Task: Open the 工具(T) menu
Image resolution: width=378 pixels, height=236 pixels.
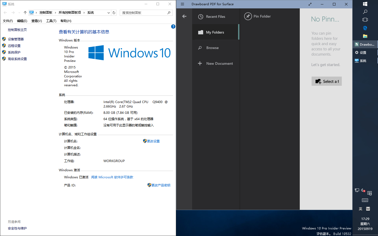Action: click(51, 21)
